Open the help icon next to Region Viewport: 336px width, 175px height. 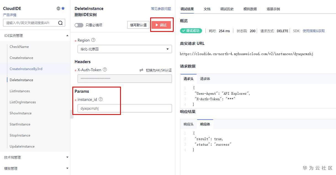tap(93, 40)
